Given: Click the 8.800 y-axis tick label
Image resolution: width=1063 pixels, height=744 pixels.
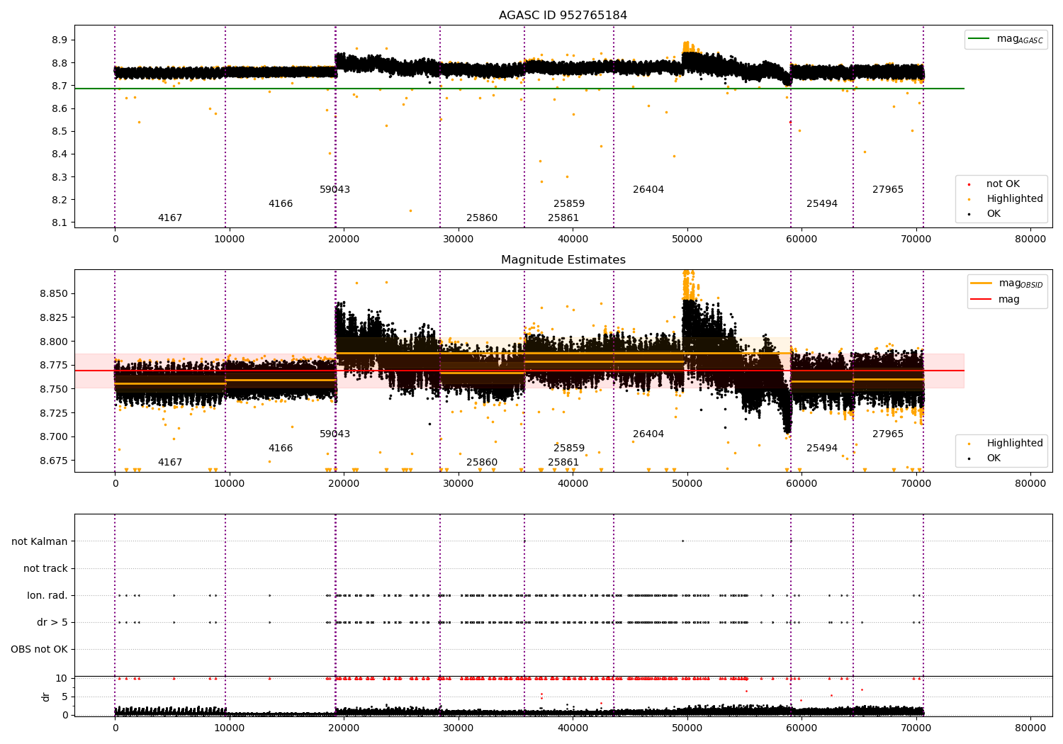Looking at the screenshot, I should 54,342.
